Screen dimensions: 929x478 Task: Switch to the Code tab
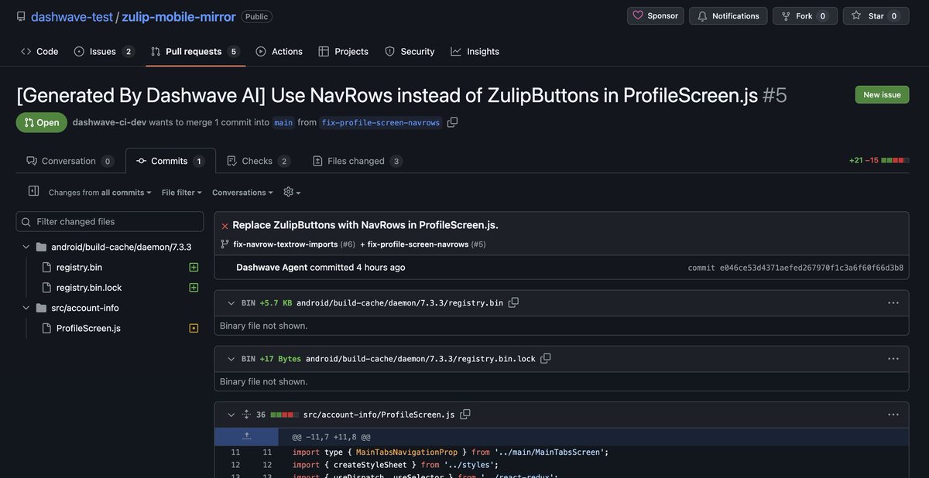[x=39, y=51]
